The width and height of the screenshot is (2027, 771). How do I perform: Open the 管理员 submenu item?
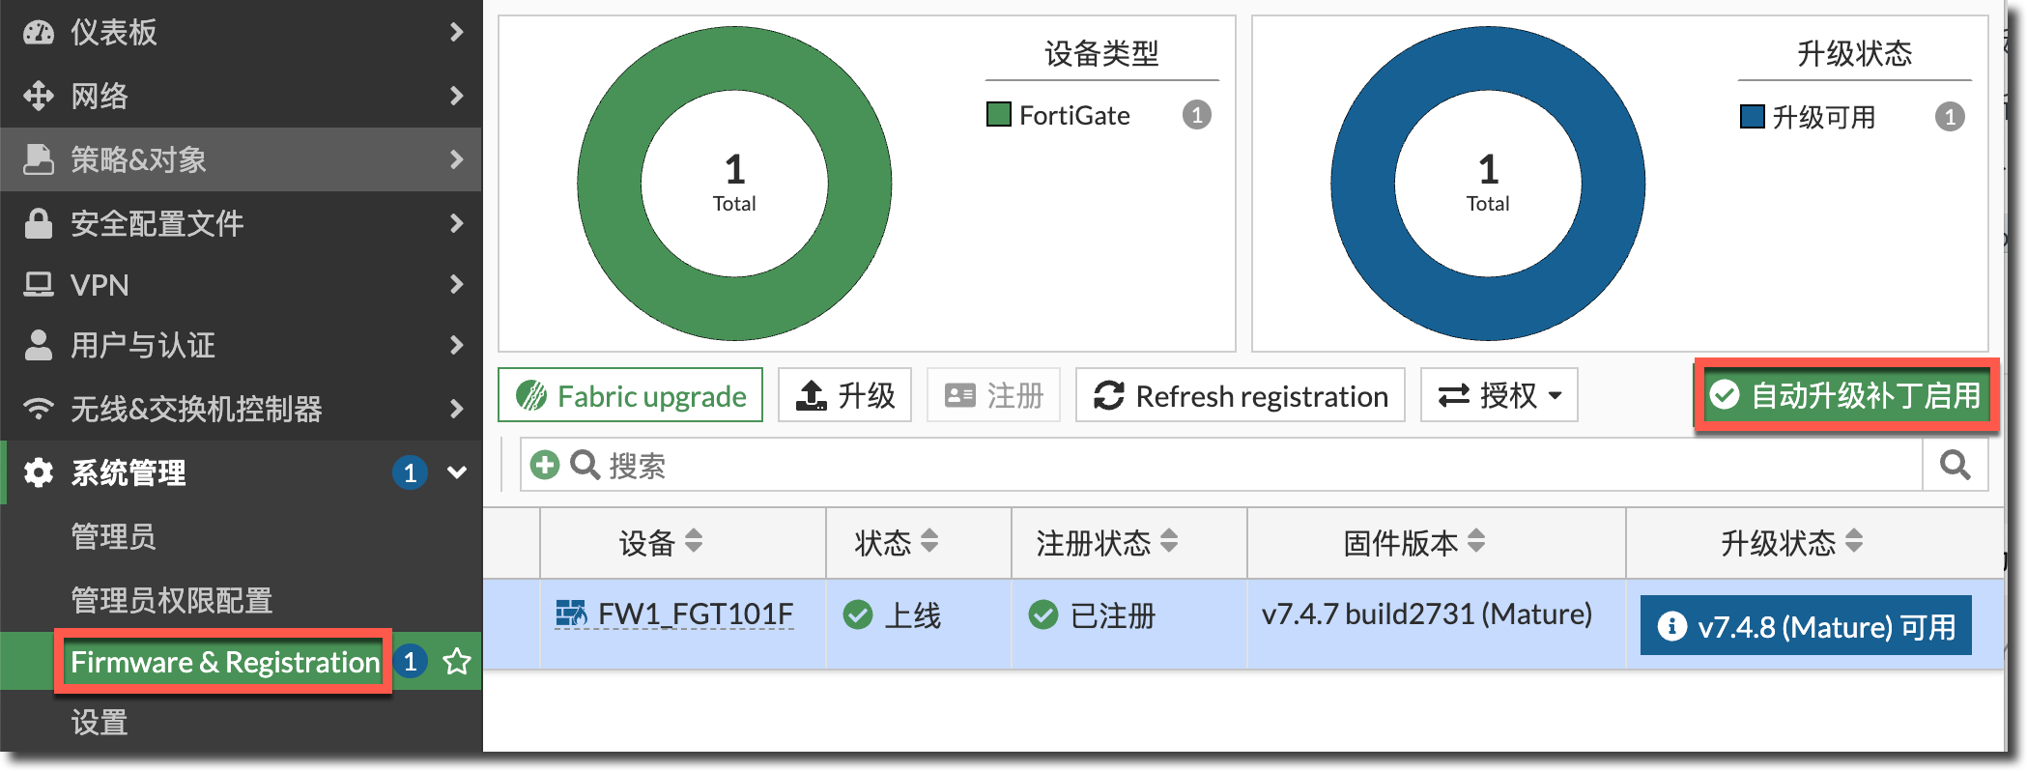click(x=113, y=536)
